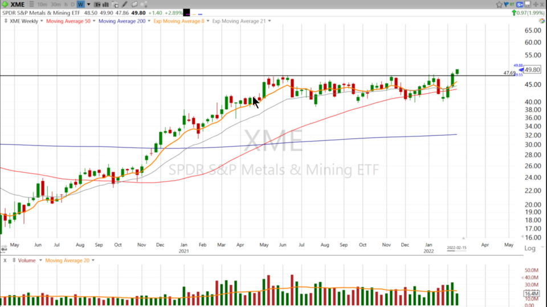Open the Volume indicator dropdown

(x=40, y=260)
